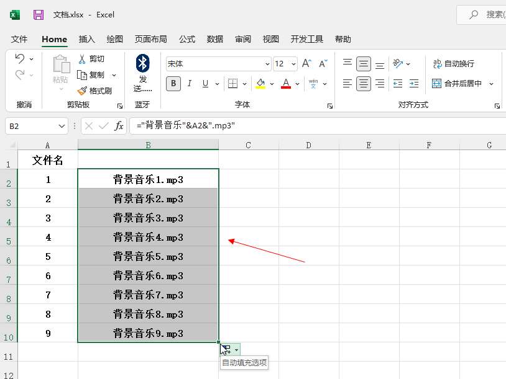
Task: Click the Cancel X in formula bar
Action: tap(89, 126)
